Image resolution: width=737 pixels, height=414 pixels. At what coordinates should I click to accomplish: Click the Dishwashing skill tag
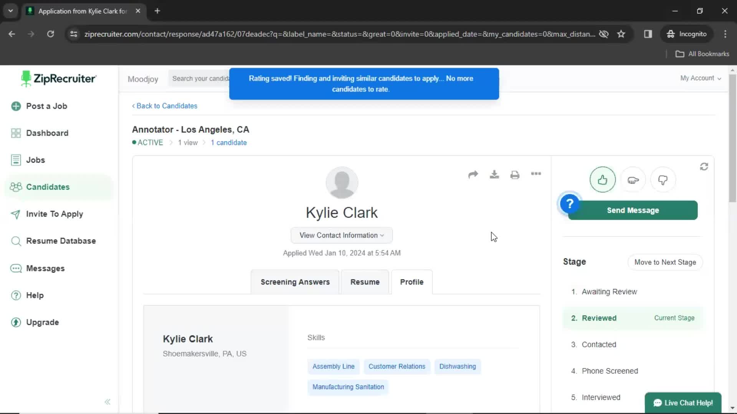point(458,366)
